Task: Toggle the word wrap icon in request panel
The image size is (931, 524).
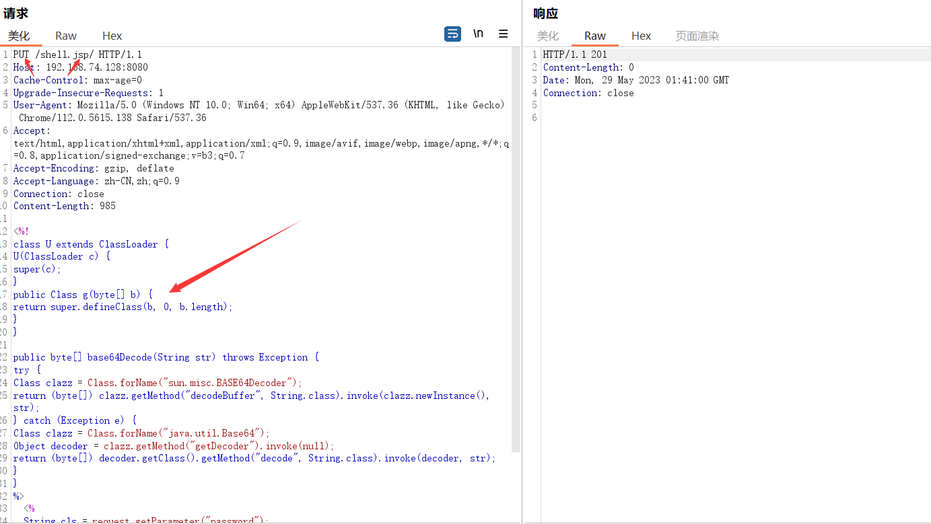Action: (x=452, y=34)
